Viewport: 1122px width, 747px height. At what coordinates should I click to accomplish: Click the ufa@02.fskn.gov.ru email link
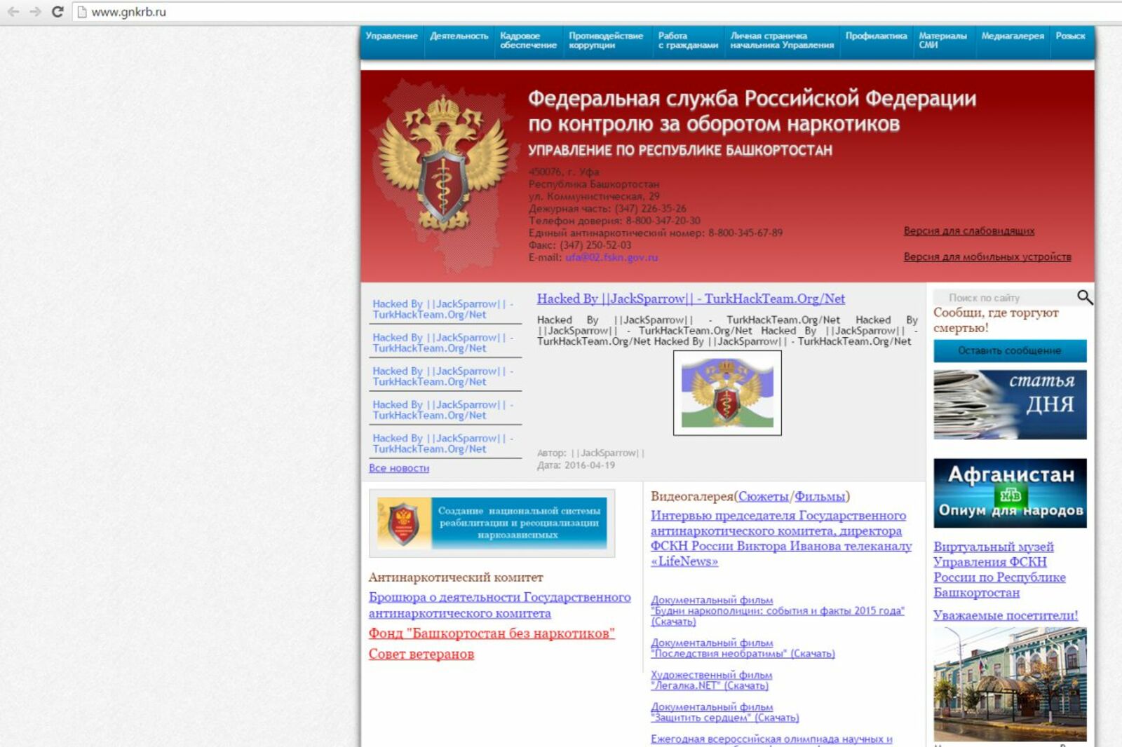[x=611, y=257]
